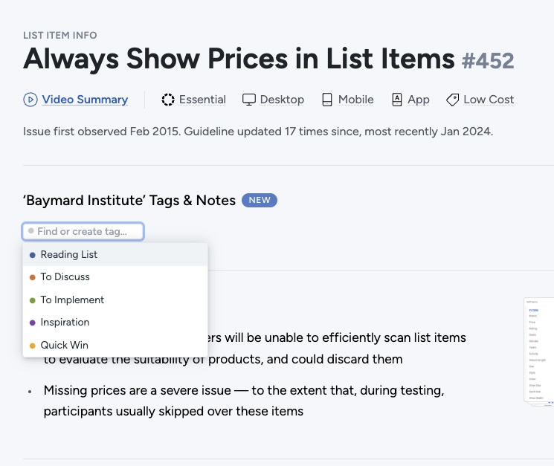
Task: Select the Inspiration tag entry
Action: click(65, 322)
